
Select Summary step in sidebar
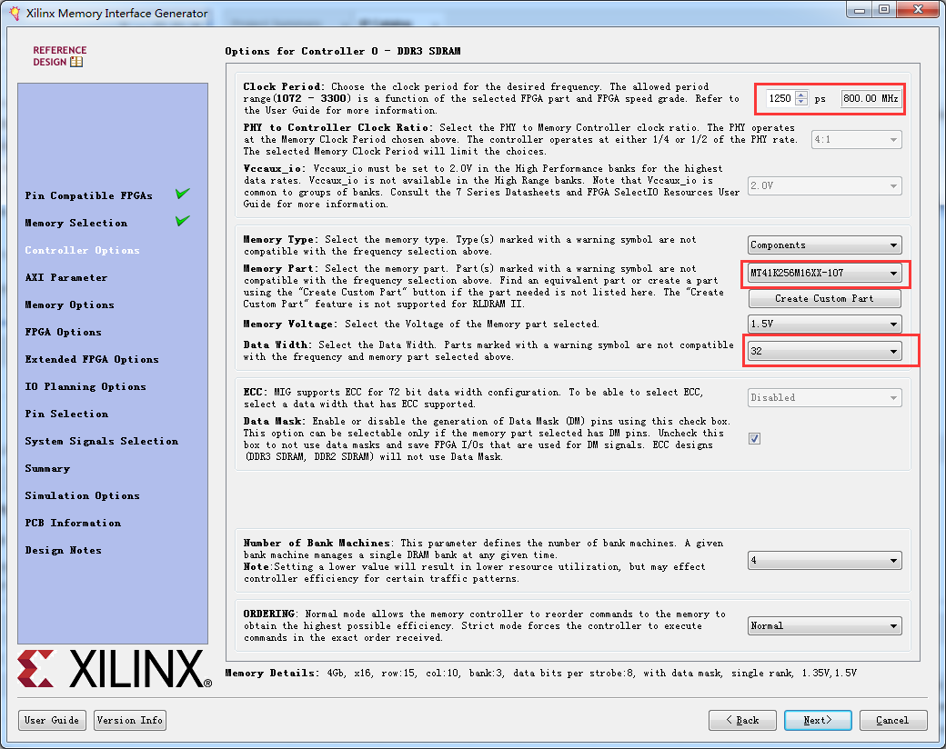[x=47, y=468]
